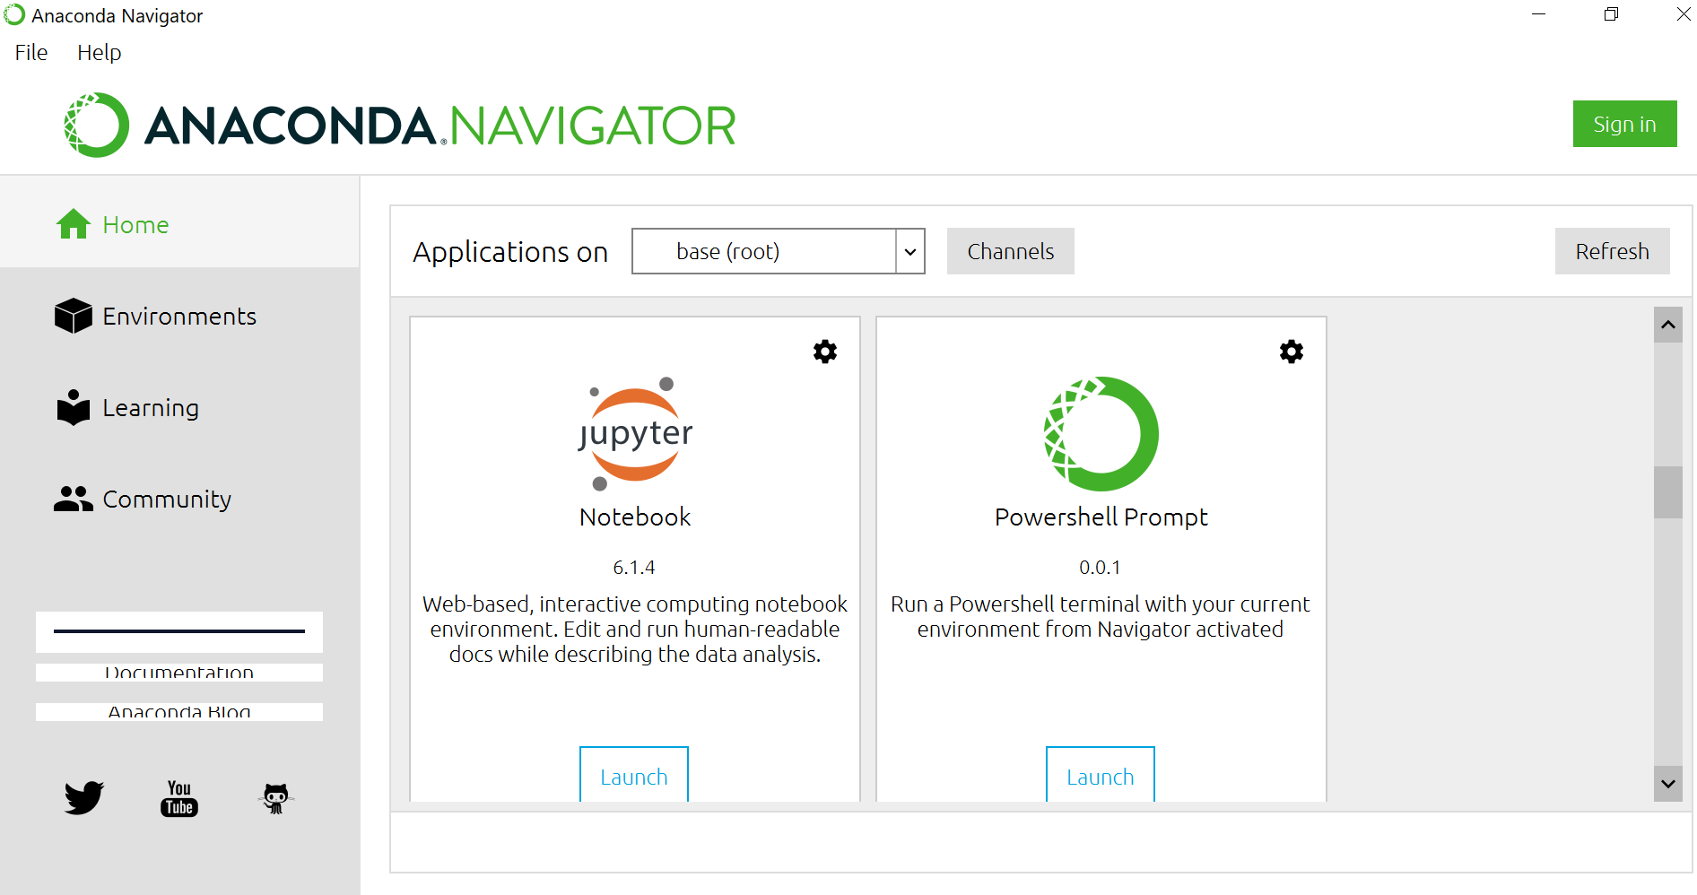Click the Notebook application title
1697x895 pixels.
coord(635,517)
